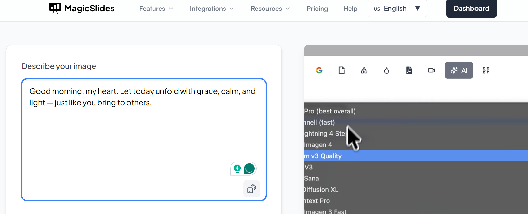Click the blank document icon
Viewport: 528px width, 214px height.
342,70
